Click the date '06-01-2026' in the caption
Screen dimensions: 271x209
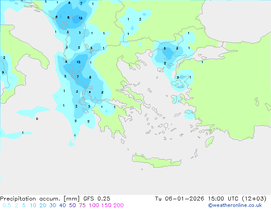184,199
